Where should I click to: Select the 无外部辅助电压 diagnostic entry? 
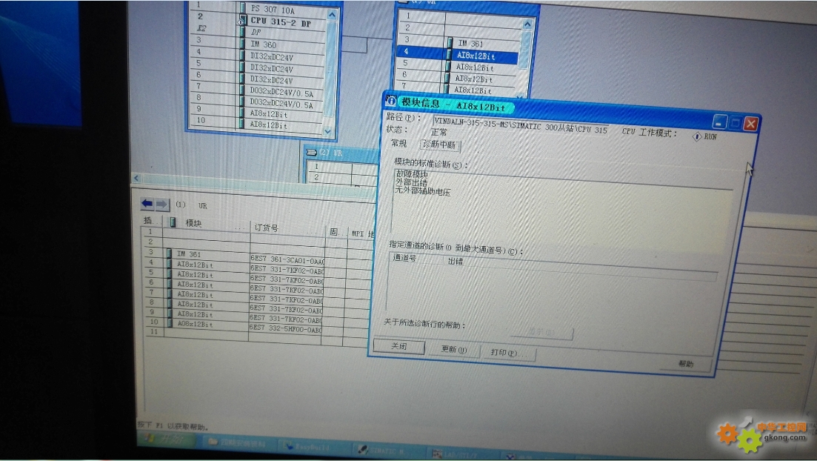pos(422,191)
